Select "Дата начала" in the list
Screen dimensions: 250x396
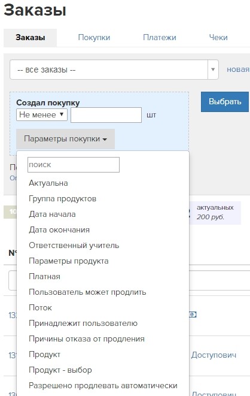(52, 214)
